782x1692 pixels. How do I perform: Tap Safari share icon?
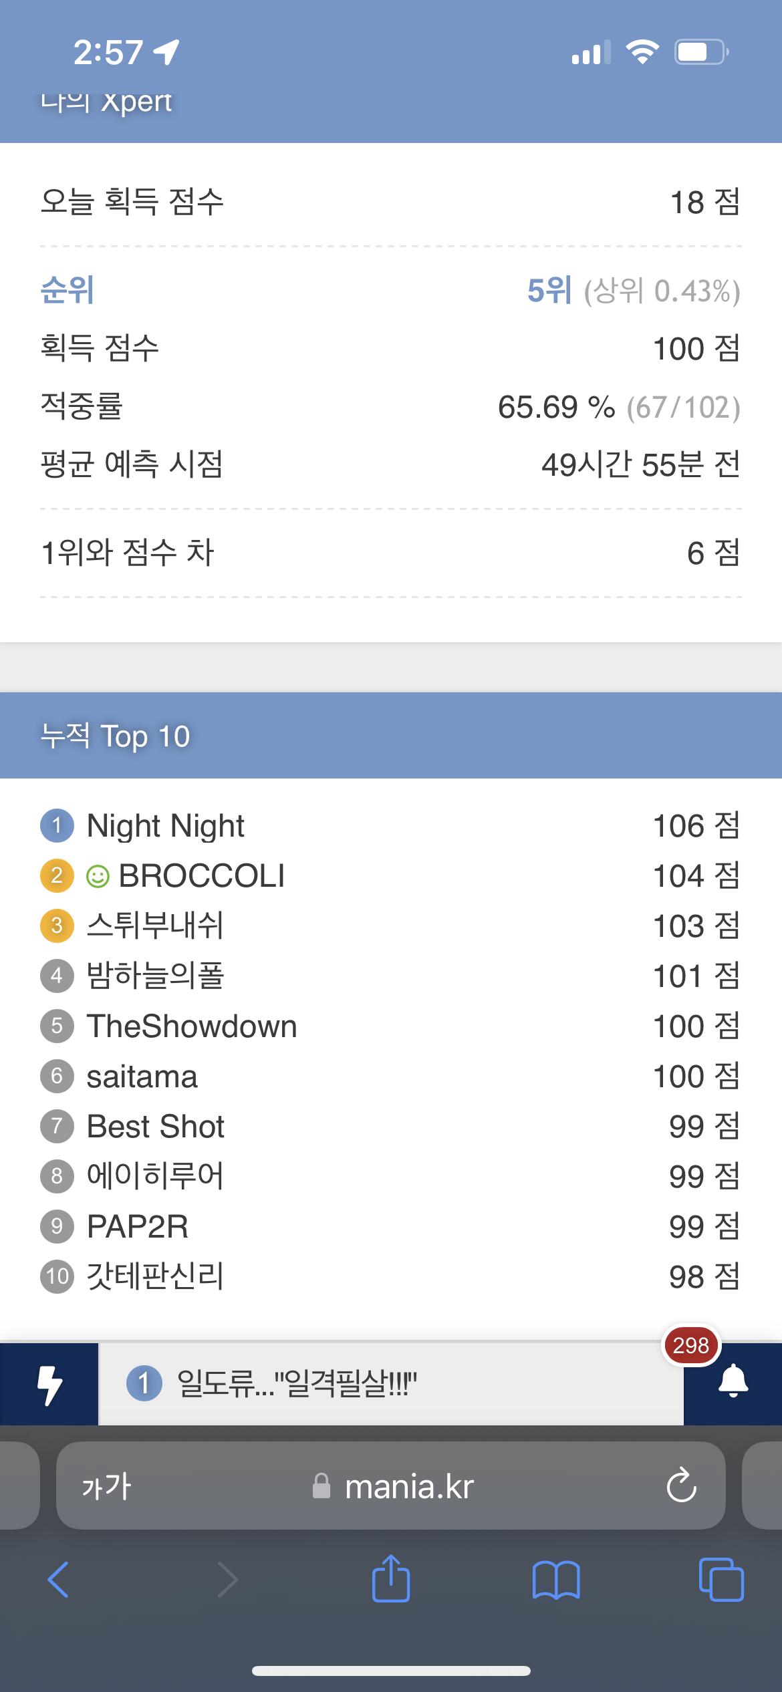(391, 1580)
